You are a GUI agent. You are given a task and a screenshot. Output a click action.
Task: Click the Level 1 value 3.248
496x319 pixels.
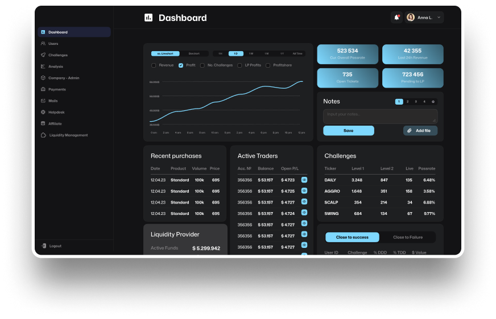357,180
